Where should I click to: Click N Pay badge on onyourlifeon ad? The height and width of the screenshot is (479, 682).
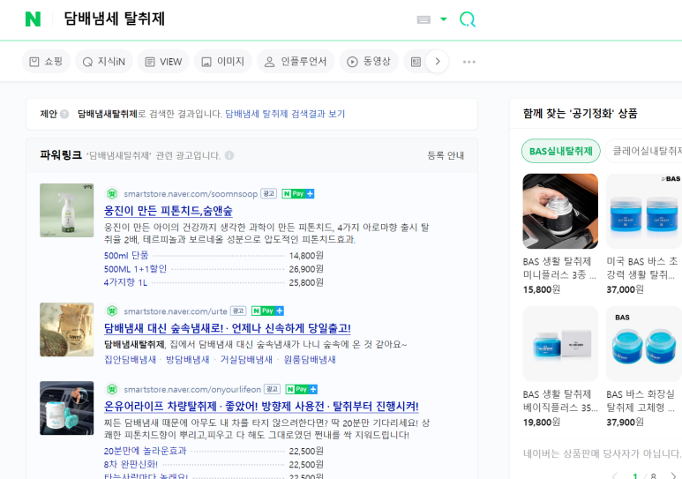tap(302, 389)
